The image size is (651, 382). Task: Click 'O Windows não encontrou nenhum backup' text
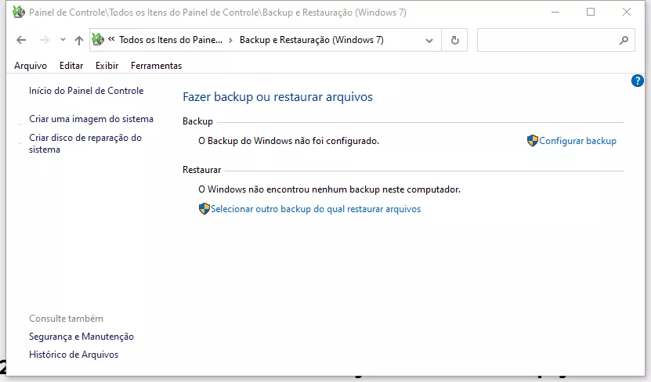[330, 189]
